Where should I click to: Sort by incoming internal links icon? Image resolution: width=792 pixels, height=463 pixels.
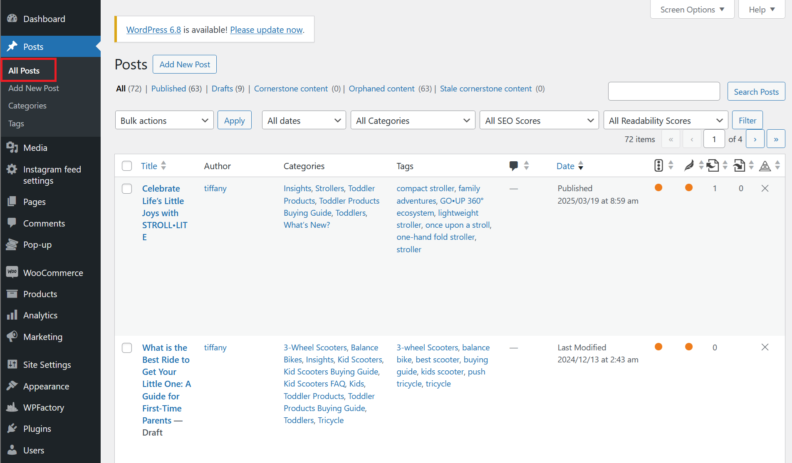point(739,165)
